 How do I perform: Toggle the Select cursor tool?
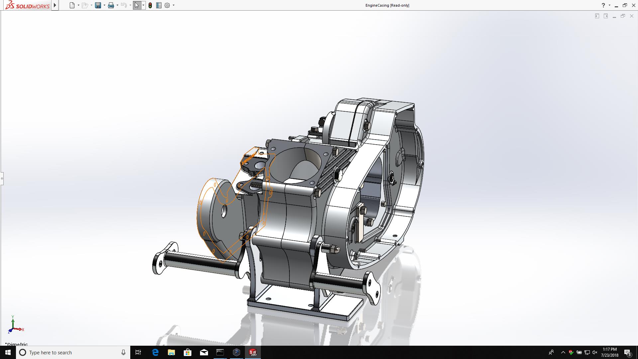click(x=137, y=5)
